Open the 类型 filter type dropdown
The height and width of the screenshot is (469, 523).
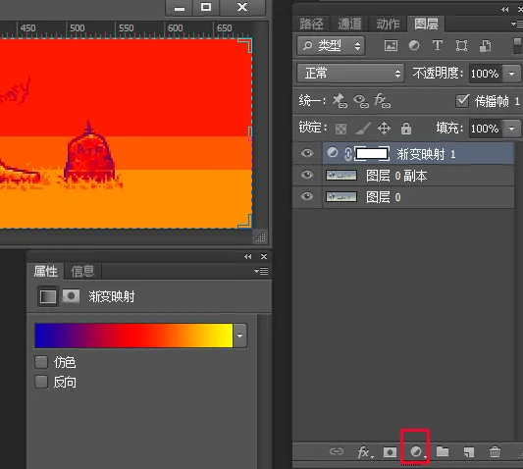[331, 46]
